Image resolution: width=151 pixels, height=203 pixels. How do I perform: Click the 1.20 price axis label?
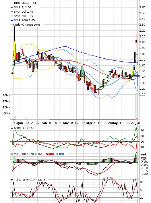click(142, 89)
